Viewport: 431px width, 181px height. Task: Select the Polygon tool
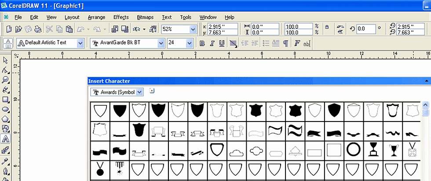point(5,119)
